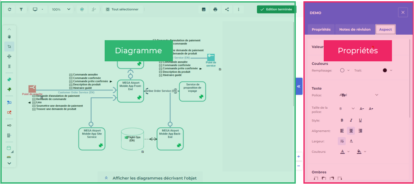Select the hand pan tool
This screenshot has height=184, width=414.
9,36
